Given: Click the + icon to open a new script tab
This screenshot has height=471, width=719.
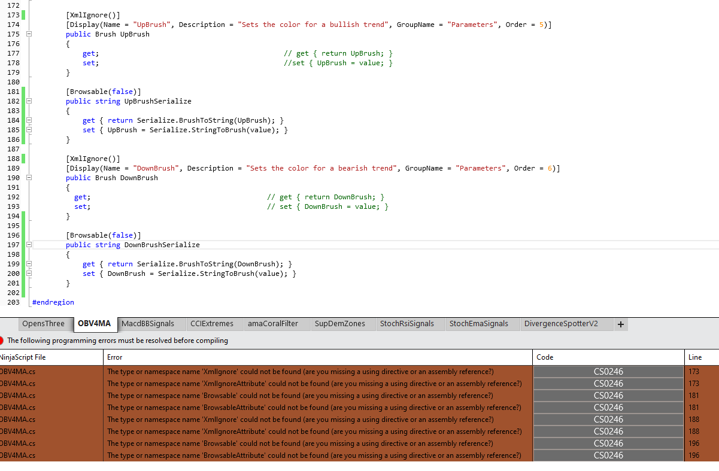Looking at the screenshot, I should [x=621, y=324].
